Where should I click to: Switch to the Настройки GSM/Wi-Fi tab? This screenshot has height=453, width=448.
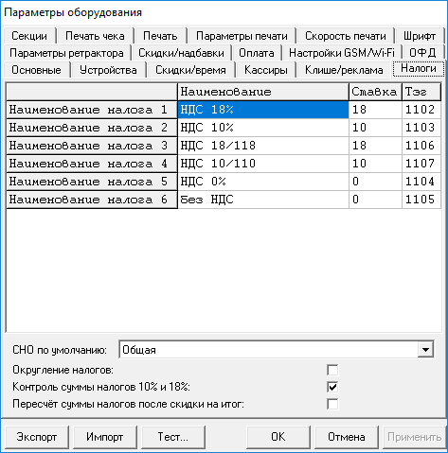[x=342, y=53]
